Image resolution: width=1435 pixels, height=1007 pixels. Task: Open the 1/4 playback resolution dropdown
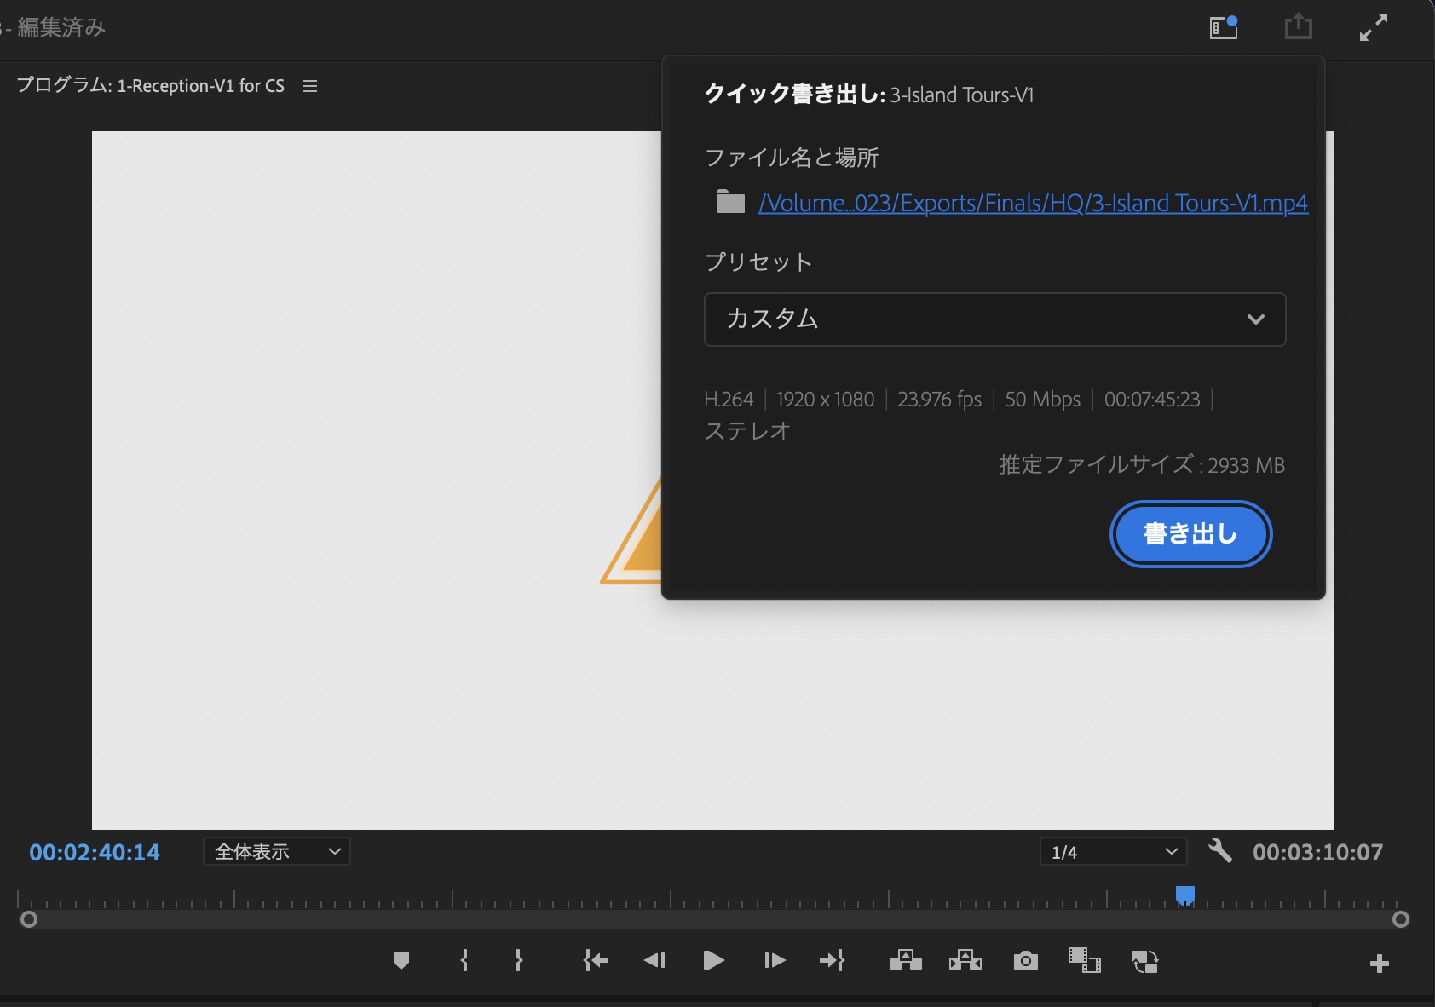(1113, 851)
